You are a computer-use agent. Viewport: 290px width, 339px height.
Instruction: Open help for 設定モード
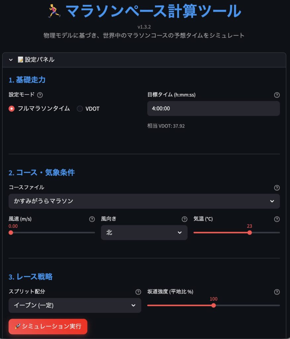point(39,95)
